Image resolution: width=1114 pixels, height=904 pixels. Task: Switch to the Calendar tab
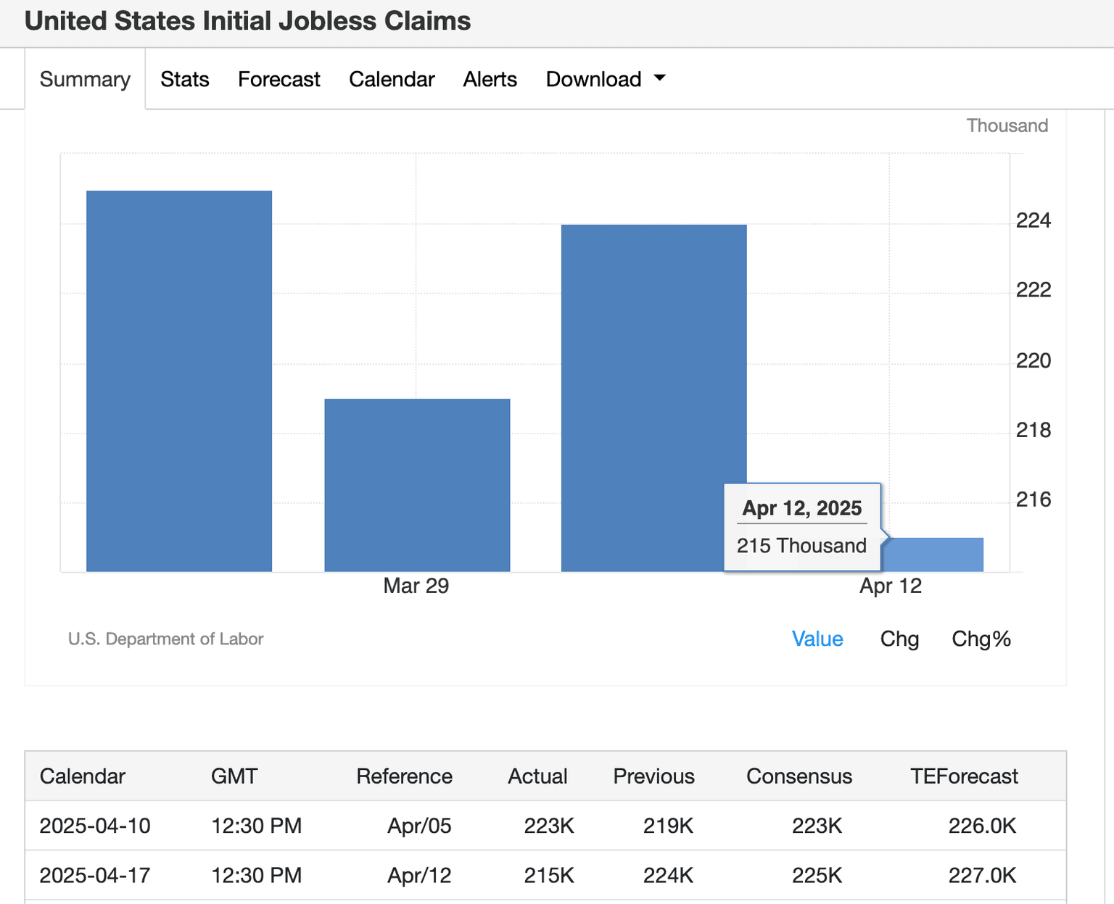(392, 79)
